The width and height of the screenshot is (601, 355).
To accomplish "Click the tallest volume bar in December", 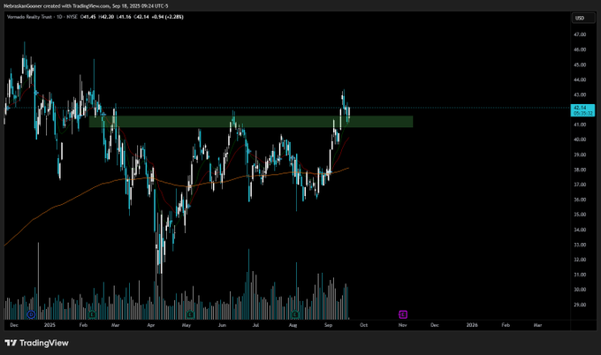I will [38, 281].
